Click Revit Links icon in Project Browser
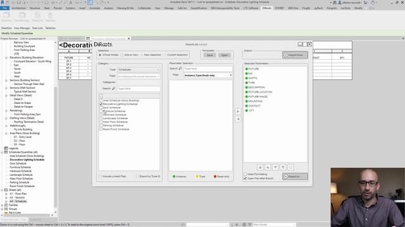Viewport: 405px width, 227px height. 6,212
